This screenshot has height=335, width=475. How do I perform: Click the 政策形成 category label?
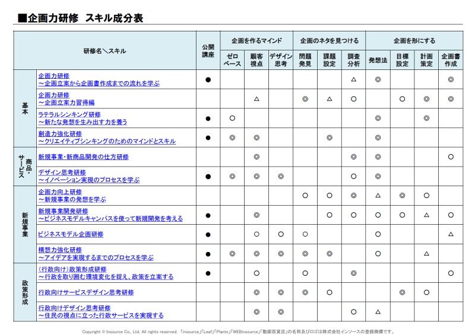point(25,292)
